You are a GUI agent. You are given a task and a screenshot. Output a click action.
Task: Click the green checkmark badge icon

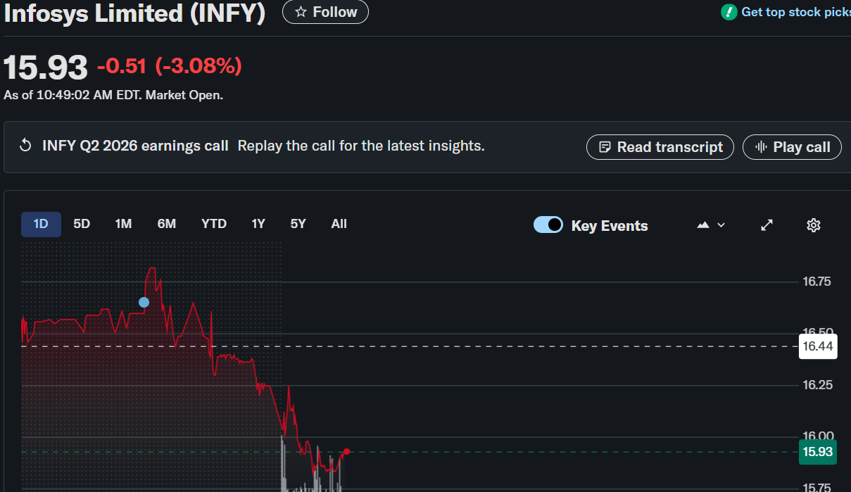[x=729, y=12]
